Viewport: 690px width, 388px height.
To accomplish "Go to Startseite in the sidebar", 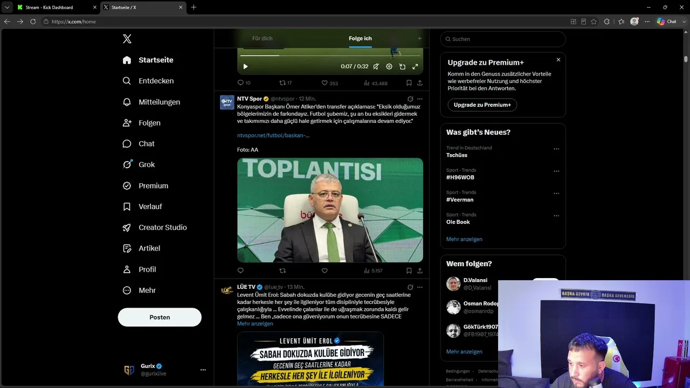I will pyautogui.click(x=148, y=60).
